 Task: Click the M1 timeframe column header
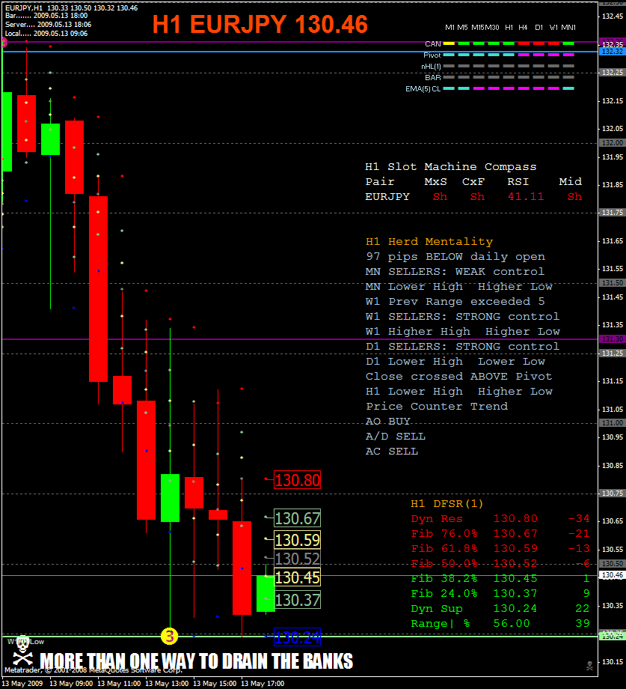[449, 27]
